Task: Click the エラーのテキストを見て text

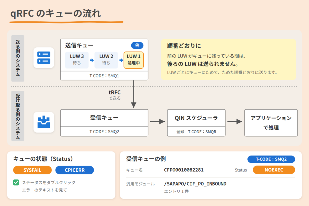Action: tap(44, 190)
